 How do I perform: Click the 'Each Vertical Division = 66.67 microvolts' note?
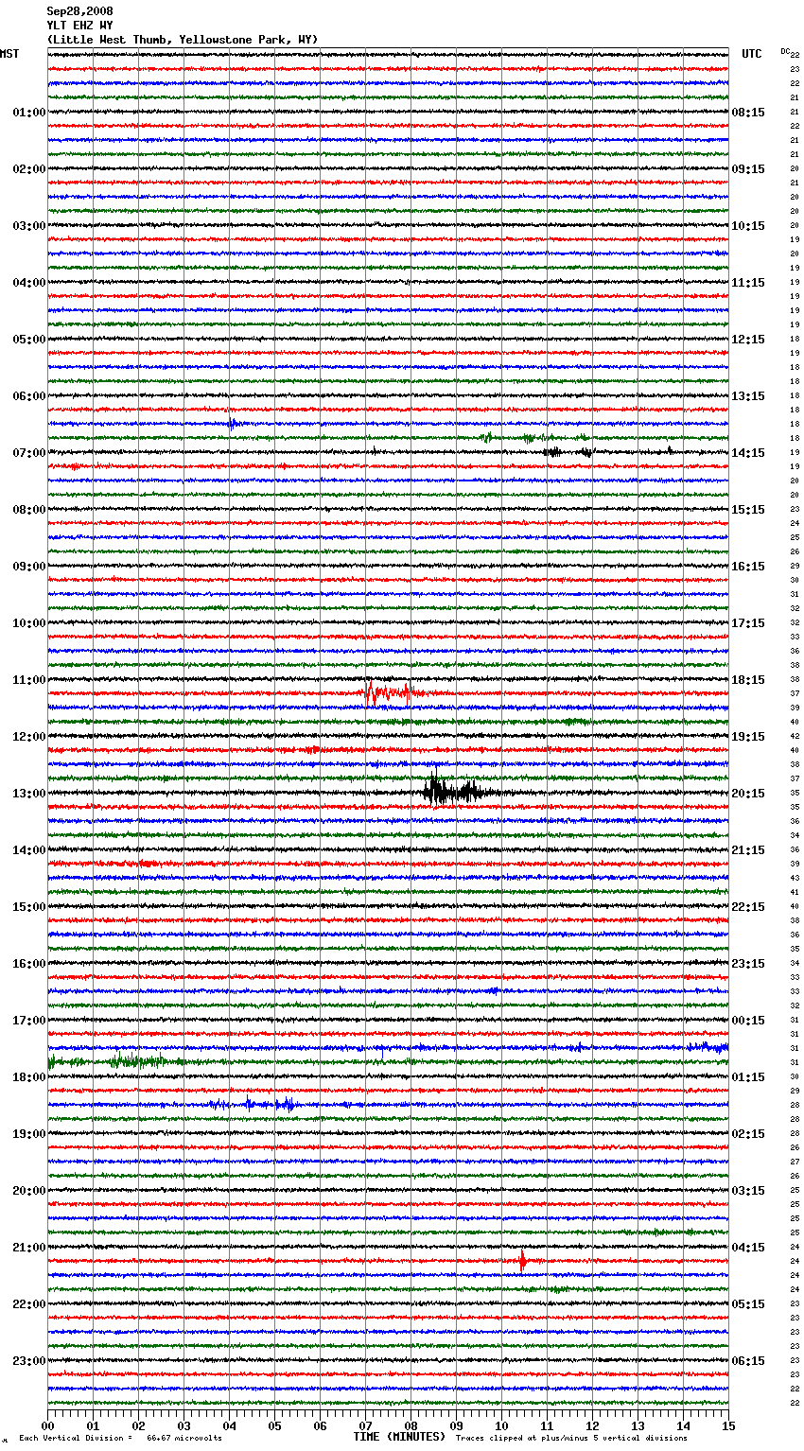point(121,1438)
